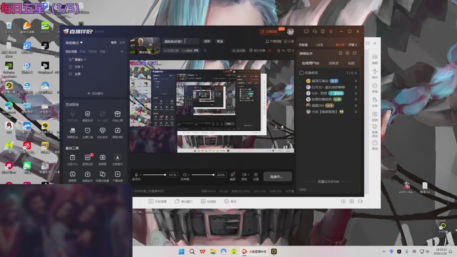Open the AD task tool with red badge

click(x=87, y=160)
